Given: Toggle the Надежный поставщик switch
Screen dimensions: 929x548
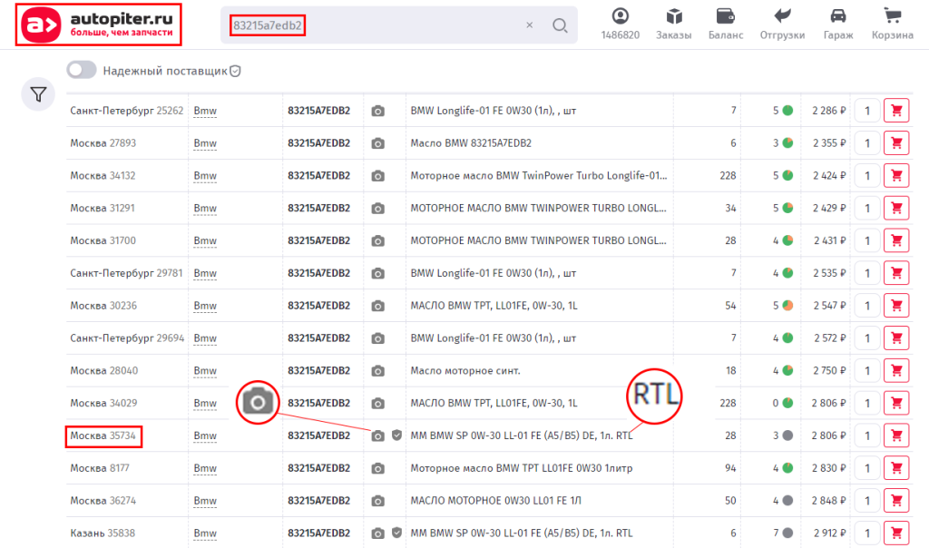Looking at the screenshot, I should coord(82,70).
